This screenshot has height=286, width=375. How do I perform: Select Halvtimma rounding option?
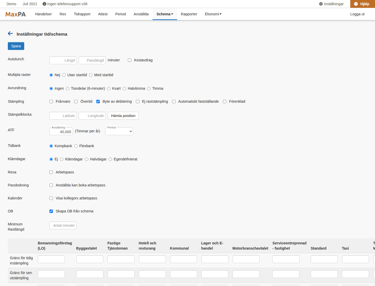(x=124, y=89)
